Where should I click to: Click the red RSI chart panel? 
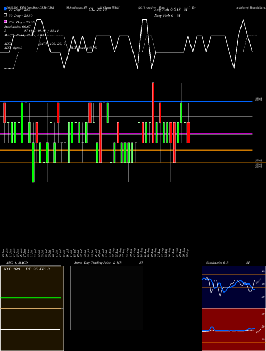point(234,330)
